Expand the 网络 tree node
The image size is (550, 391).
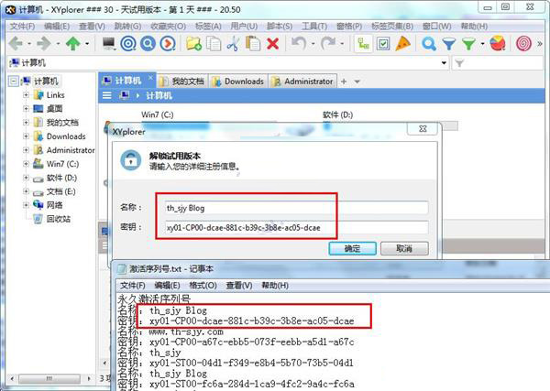pos(26,205)
